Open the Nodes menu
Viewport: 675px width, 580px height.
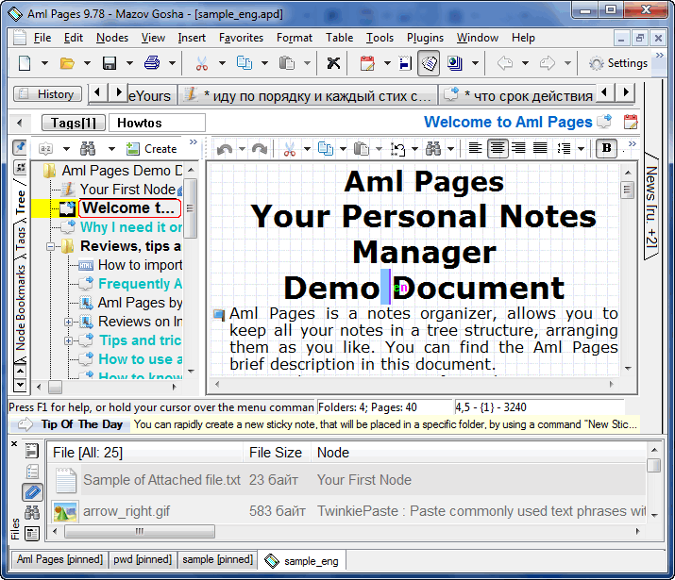[112, 38]
